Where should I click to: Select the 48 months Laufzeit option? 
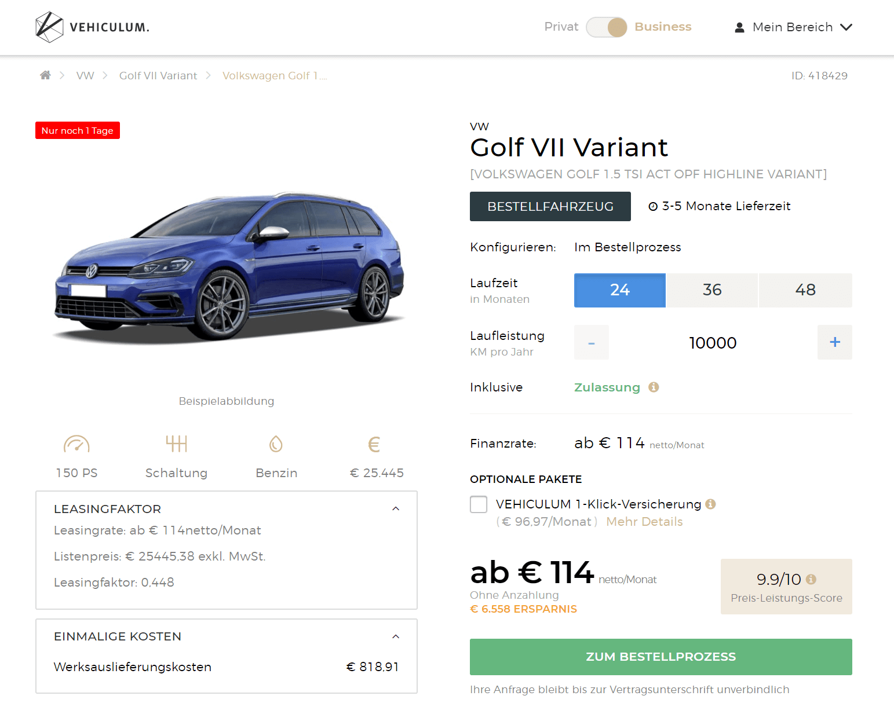(x=805, y=290)
